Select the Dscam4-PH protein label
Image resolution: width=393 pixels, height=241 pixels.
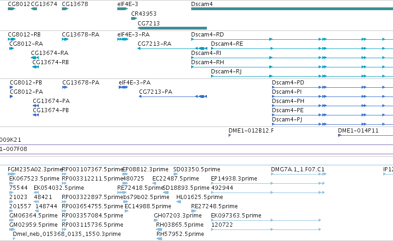[288, 101]
